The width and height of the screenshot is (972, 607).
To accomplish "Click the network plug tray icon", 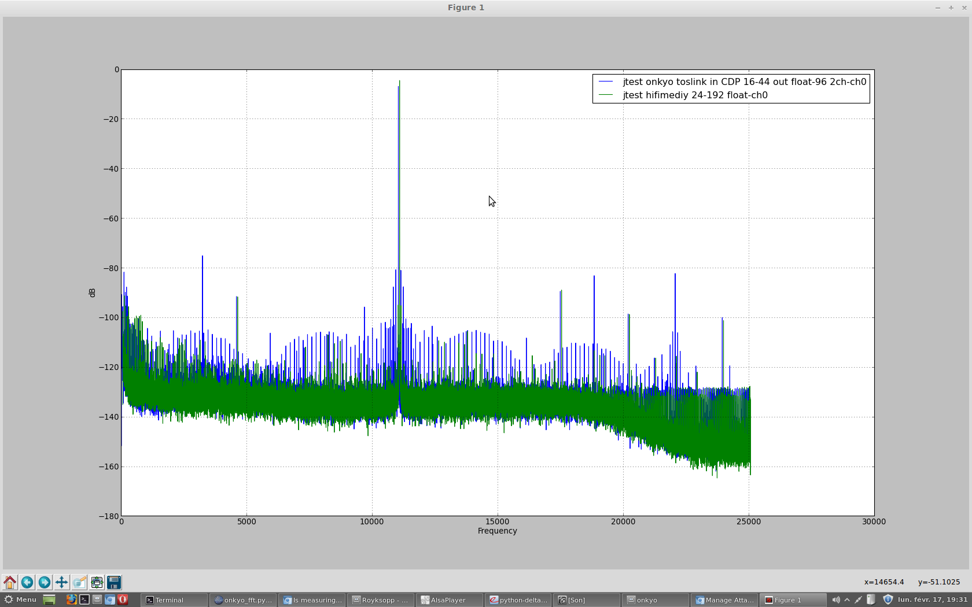I will [859, 600].
